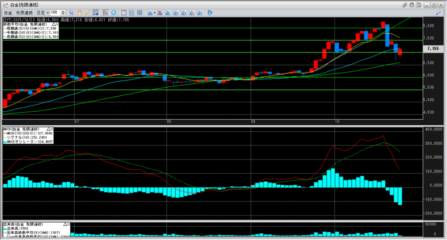Click the link icon in title bar

point(405,4)
